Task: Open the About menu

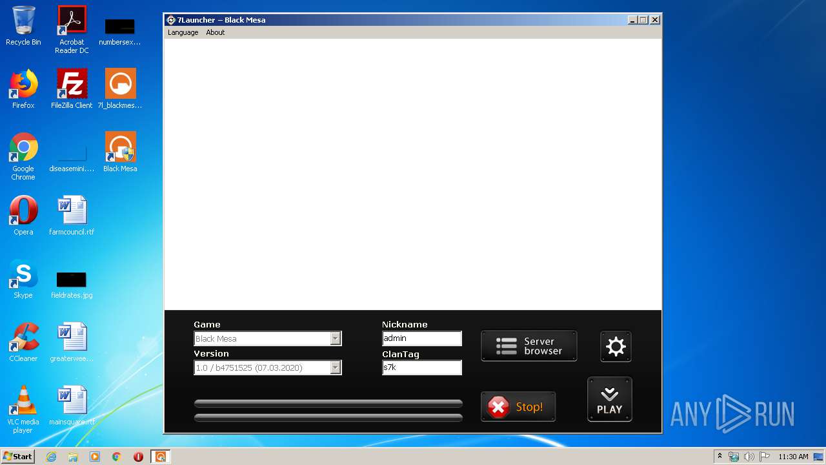Action: click(x=216, y=32)
